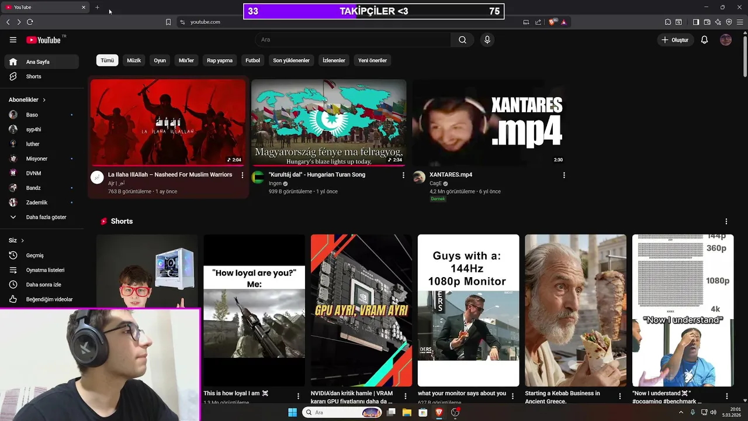Click the Oluştur create button

point(675,40)
